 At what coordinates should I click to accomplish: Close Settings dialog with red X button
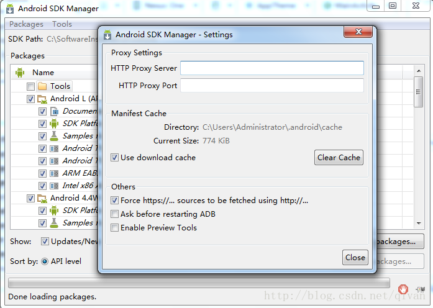(358, 32)
